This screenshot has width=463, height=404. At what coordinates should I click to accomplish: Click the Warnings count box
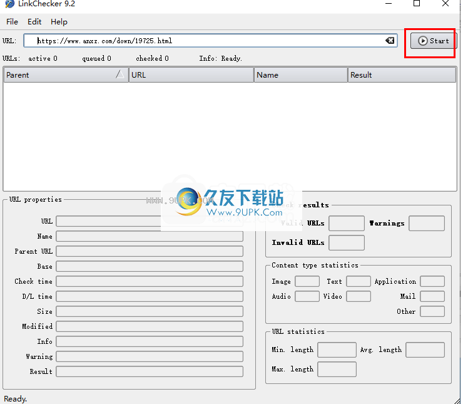427,223
